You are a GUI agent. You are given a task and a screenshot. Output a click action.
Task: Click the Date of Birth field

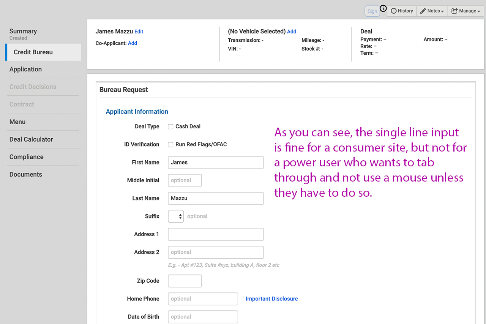[203, 317]
